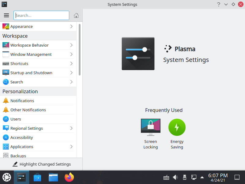Open the network connections tray icon
Image resolution: width=245 pixels, height=184 pixels.
pos(194,177)
